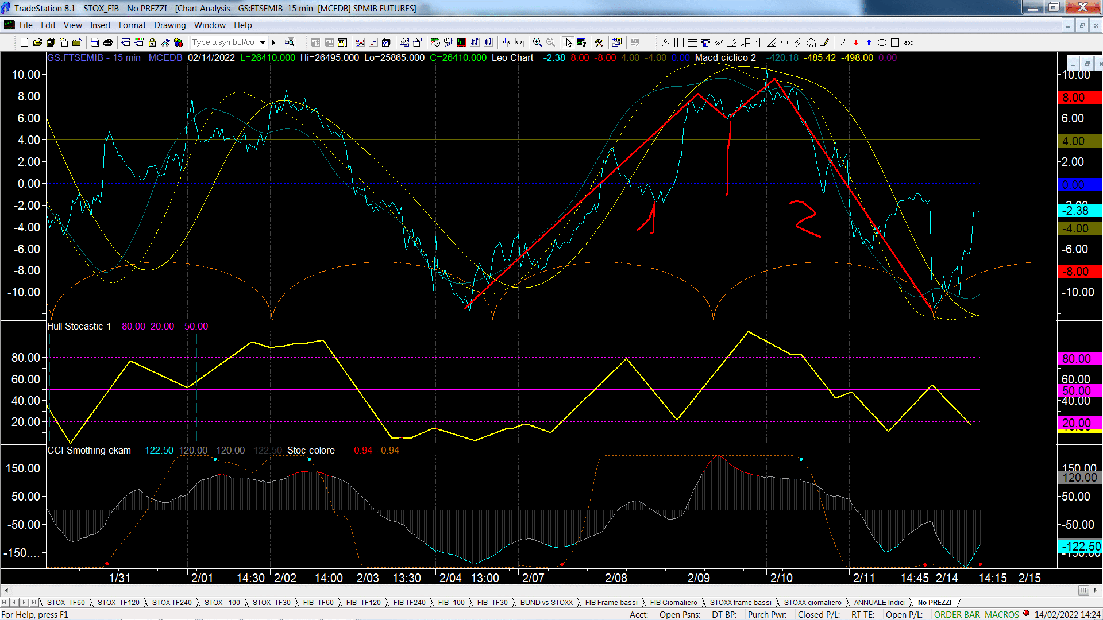Open the Drawing menu
The width and height of the screenshot is (1103, 620).
pos(170,25)
